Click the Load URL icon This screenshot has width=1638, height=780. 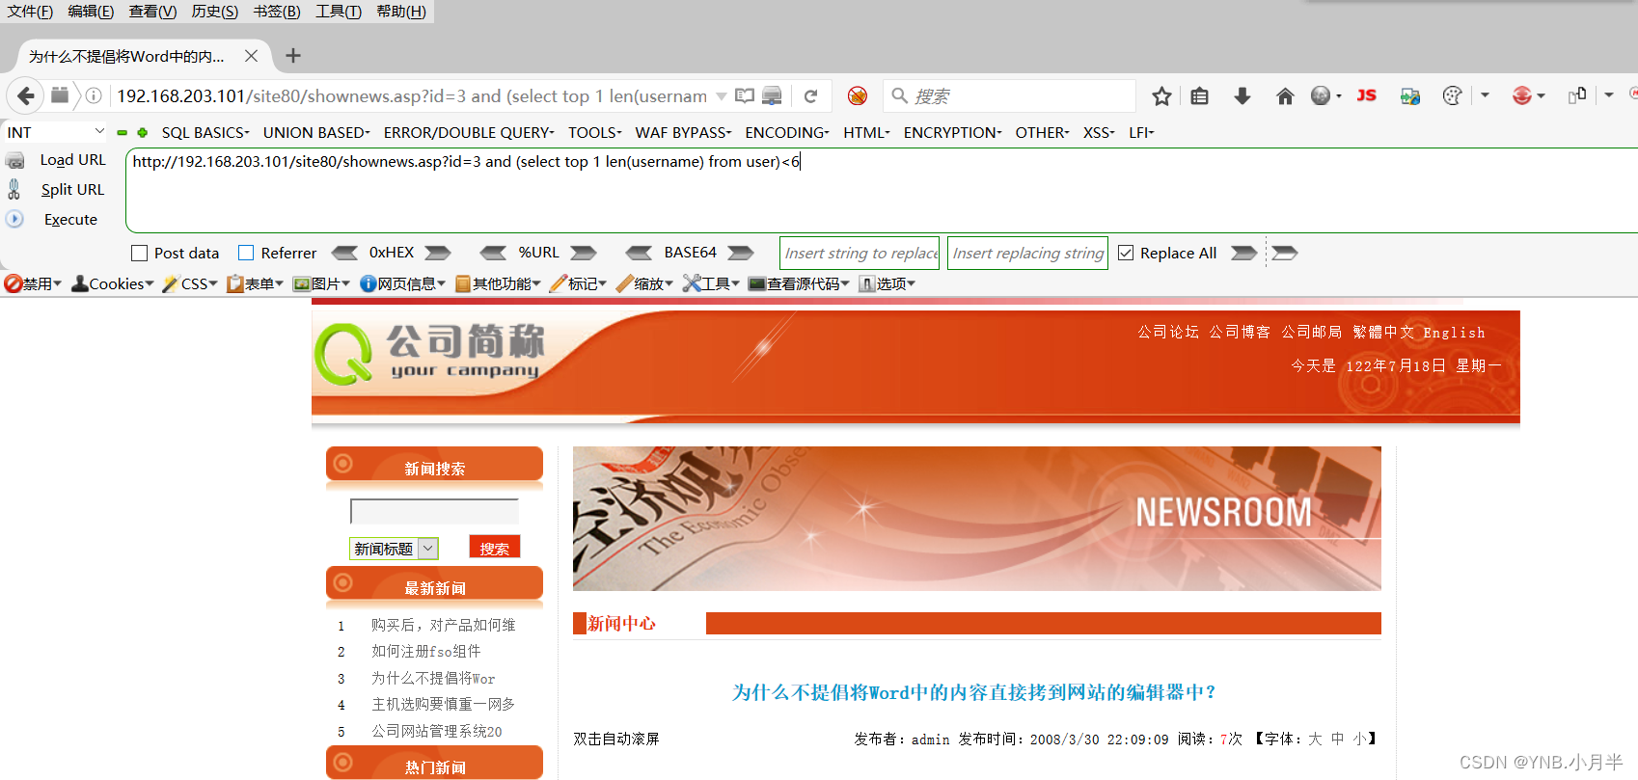tap(14, 160)
